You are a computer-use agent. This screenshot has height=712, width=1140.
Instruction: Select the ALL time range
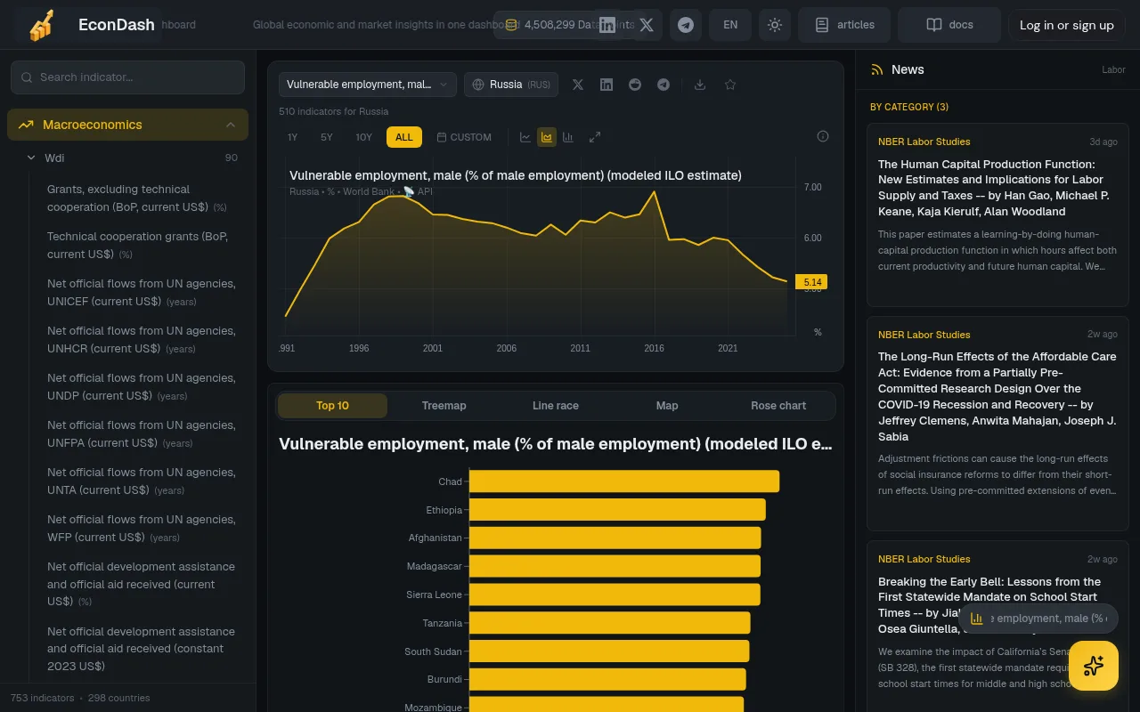point(404,137)
